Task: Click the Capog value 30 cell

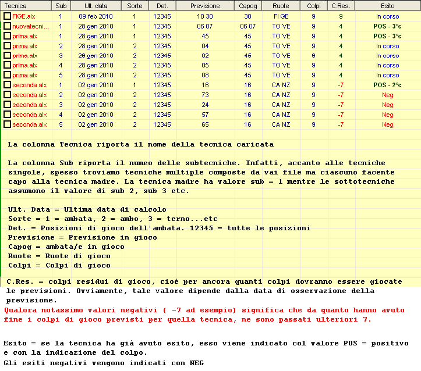Action: pos(247,16)
